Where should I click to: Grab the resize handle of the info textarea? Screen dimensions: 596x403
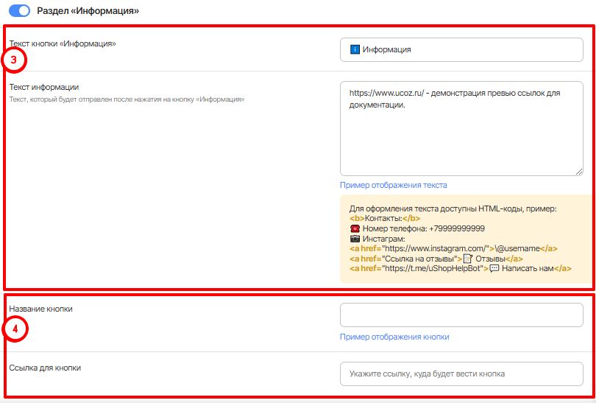(578, 171)
